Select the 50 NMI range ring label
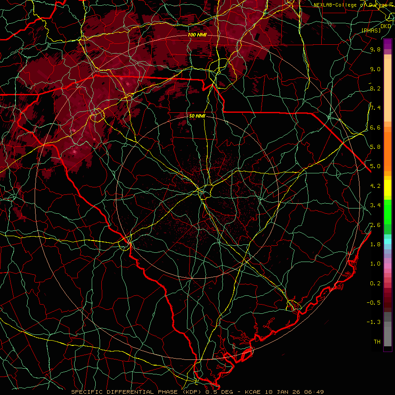The image size is (395, 395). click(x=197, y=116)
